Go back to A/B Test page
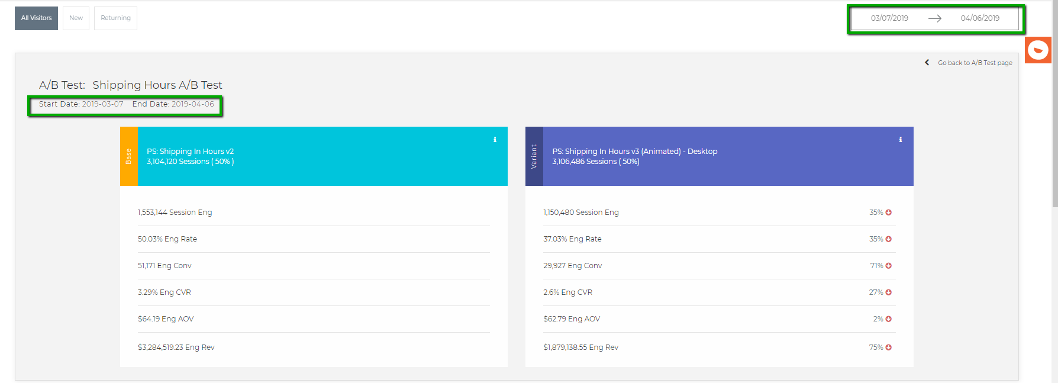 click(x=975, y=63)
